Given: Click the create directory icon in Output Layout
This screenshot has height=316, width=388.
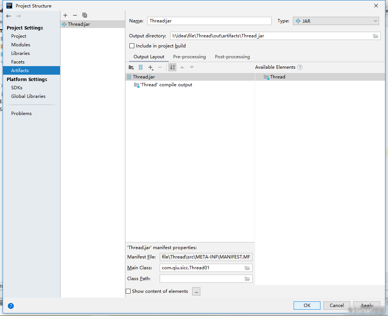Looking at the screenshot, I should point(131,67).
